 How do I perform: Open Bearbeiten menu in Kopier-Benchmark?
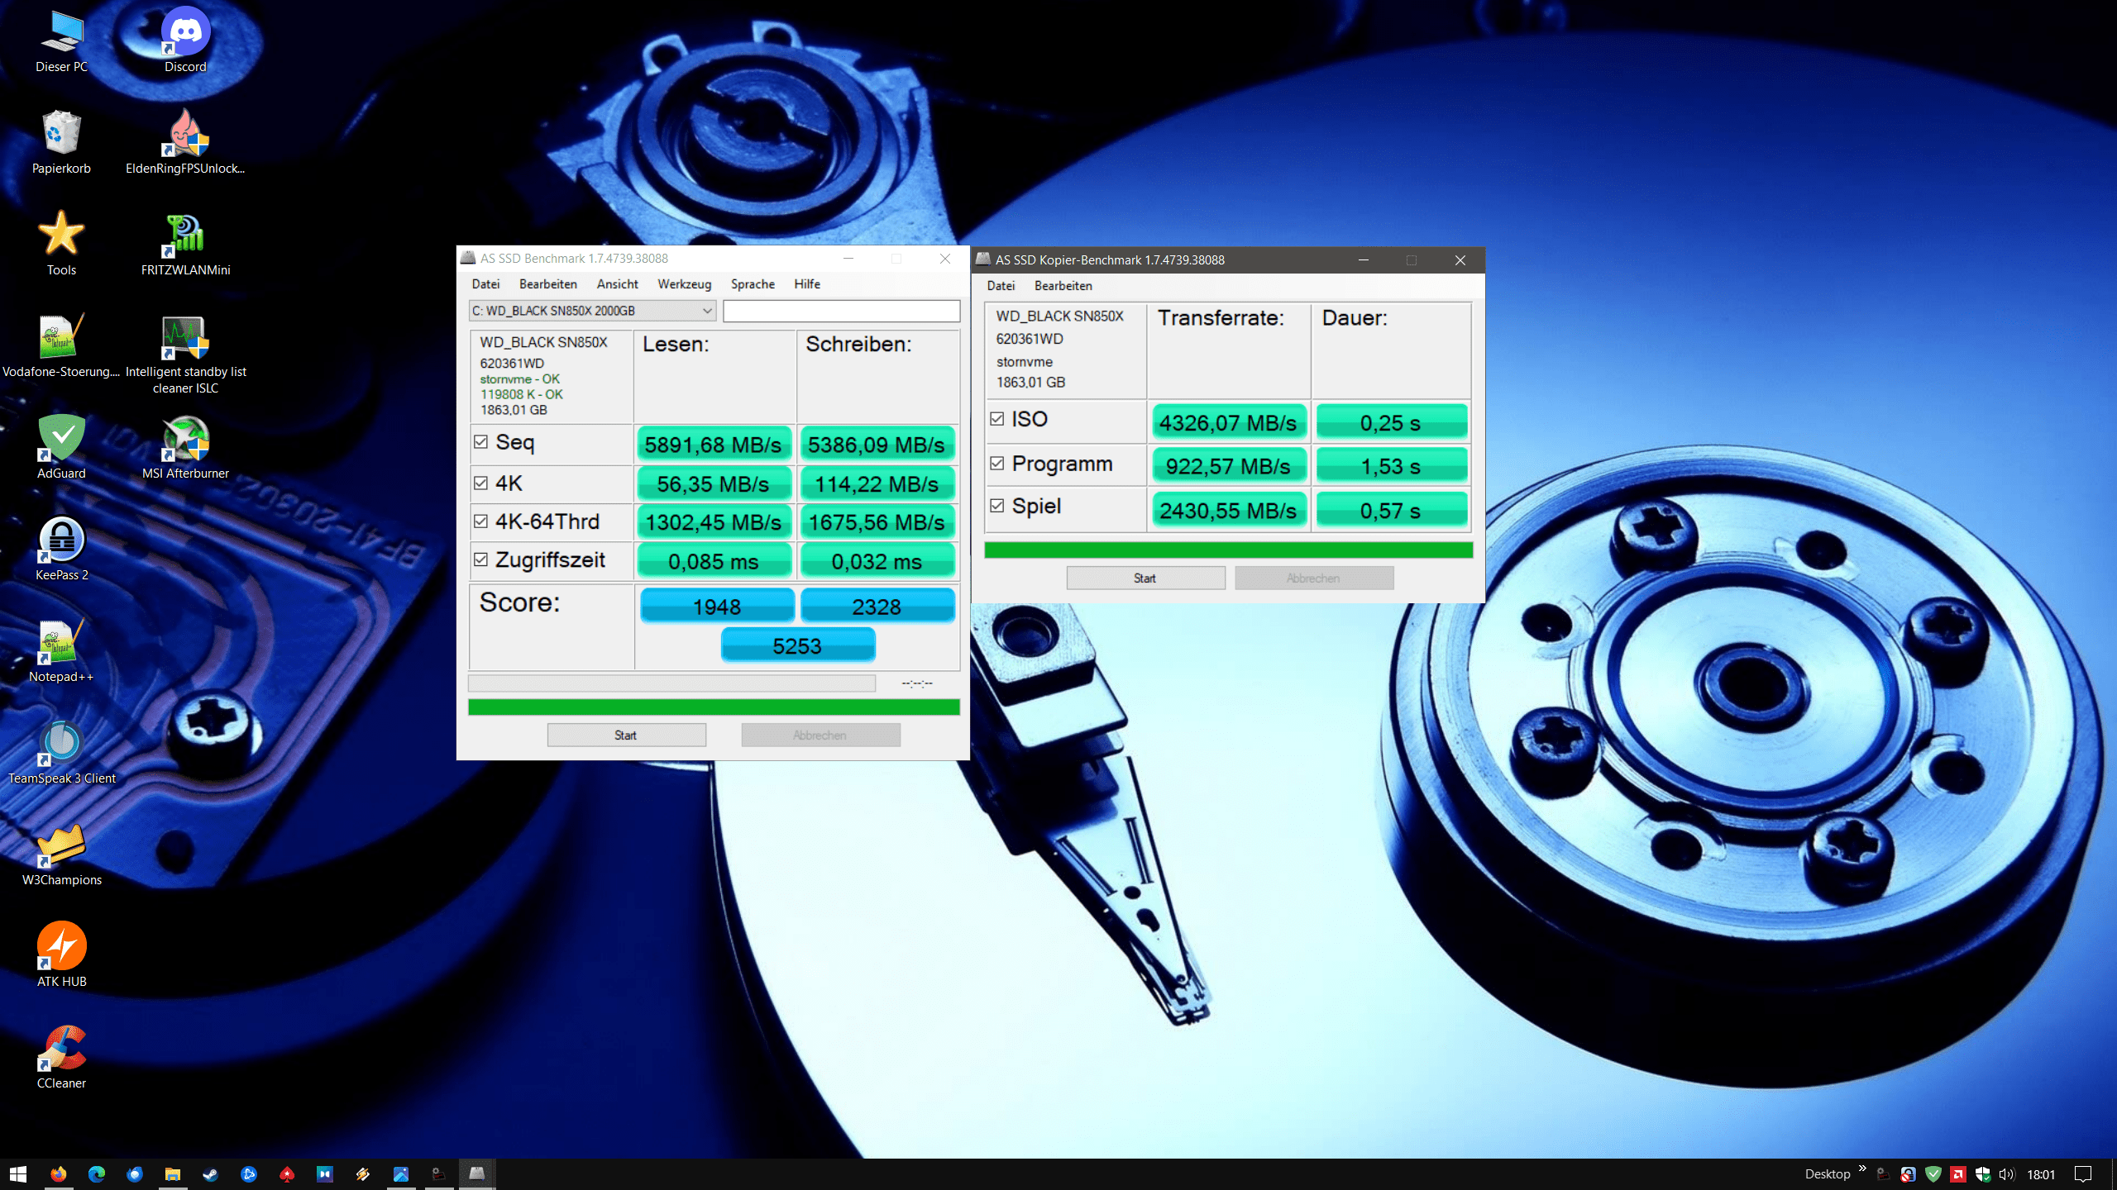coord(1063,286)
